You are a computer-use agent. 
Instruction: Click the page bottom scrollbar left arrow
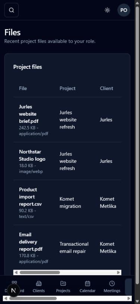click(x=6, y=298)
